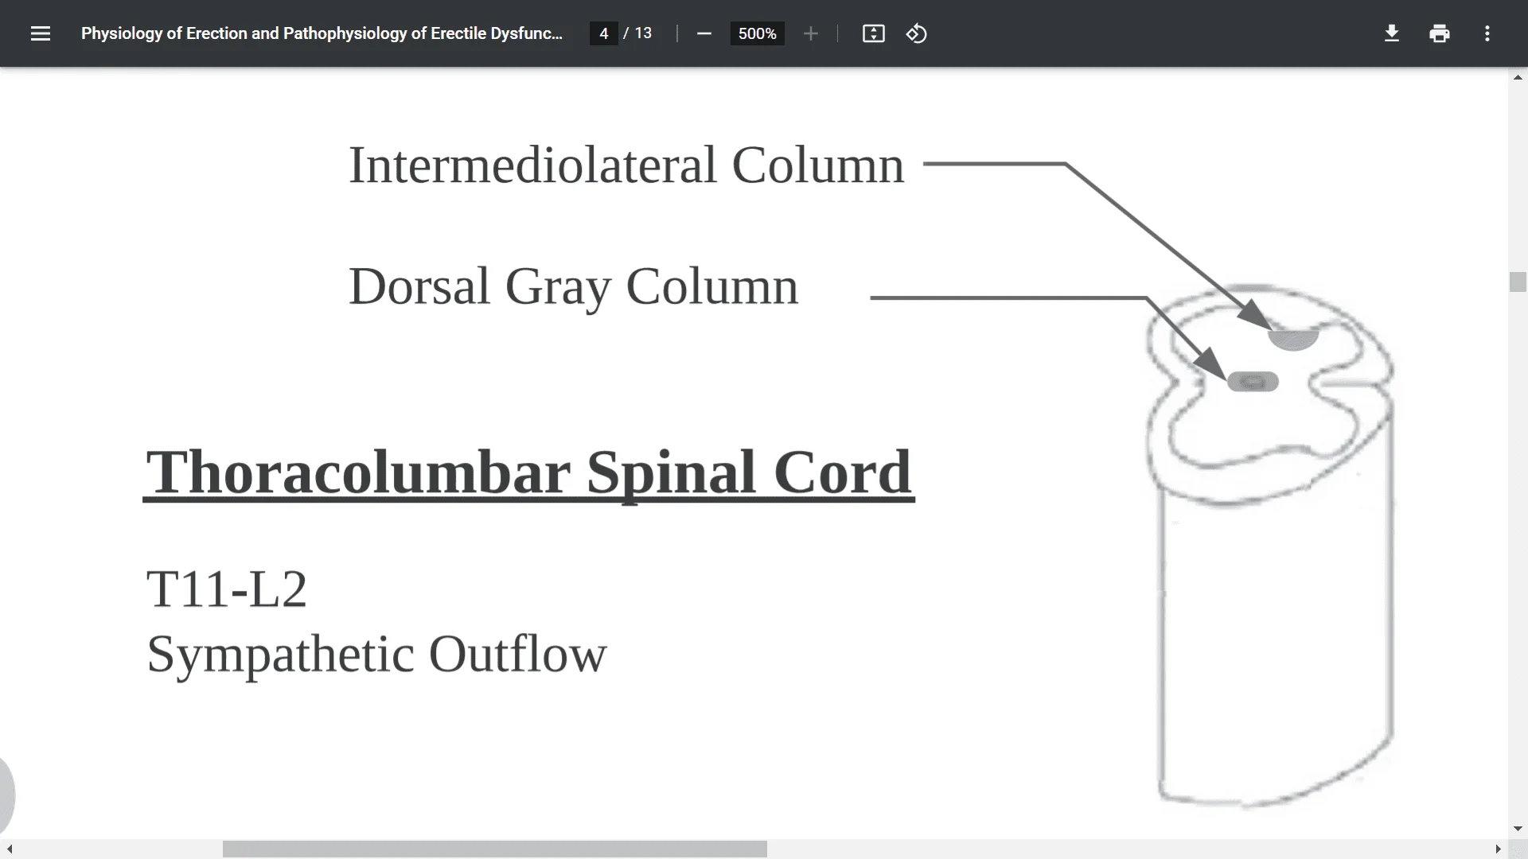Click the 'Intermediolateral Column' label
The width and height of the screenshot is (1528, 859).
coord(626,165)
